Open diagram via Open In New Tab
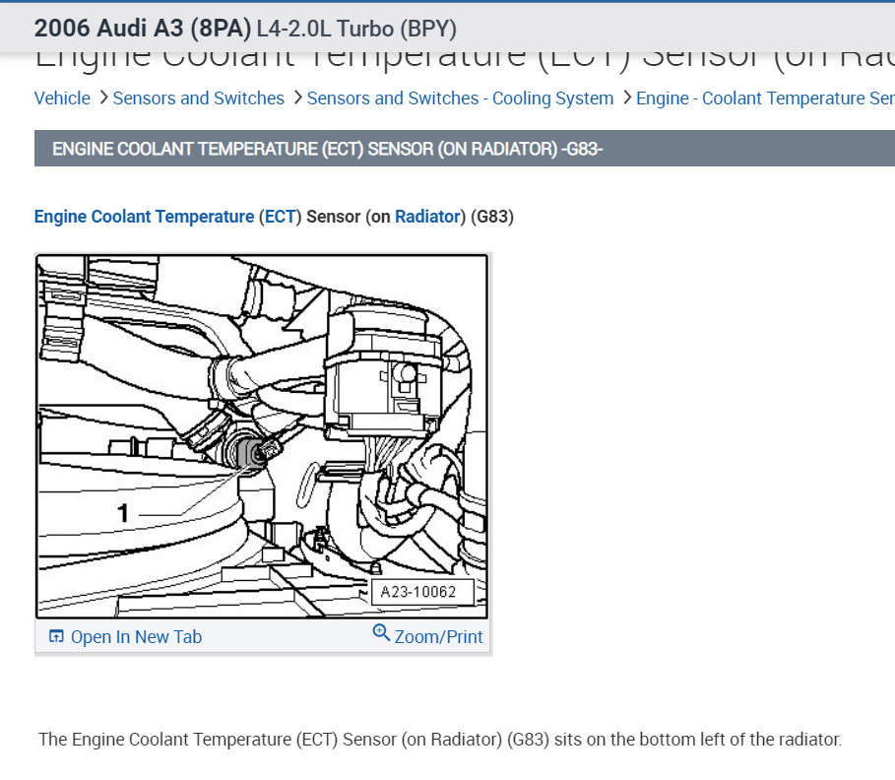The height and width of the screenshot is (780, 895). point(136,636)
